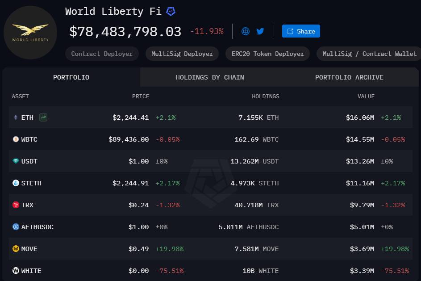Screen dimensions: 421x281
Task: Select the ERC20 Token Deployer tag
Action: (268, 54)
